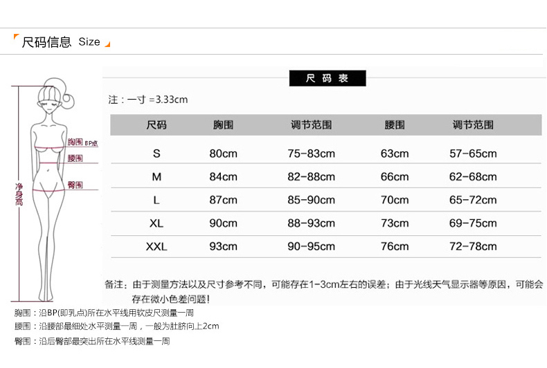Click the 63cm waist value

coord(395,154)
